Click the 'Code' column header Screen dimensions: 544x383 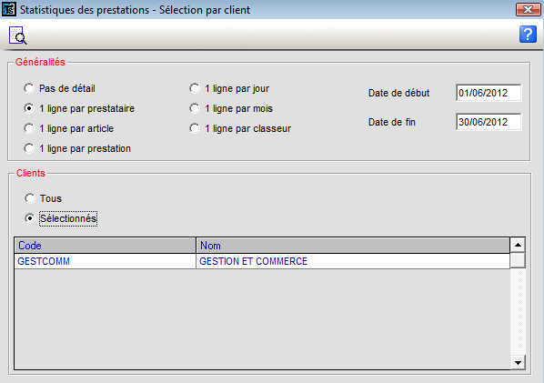pos(106,246)
